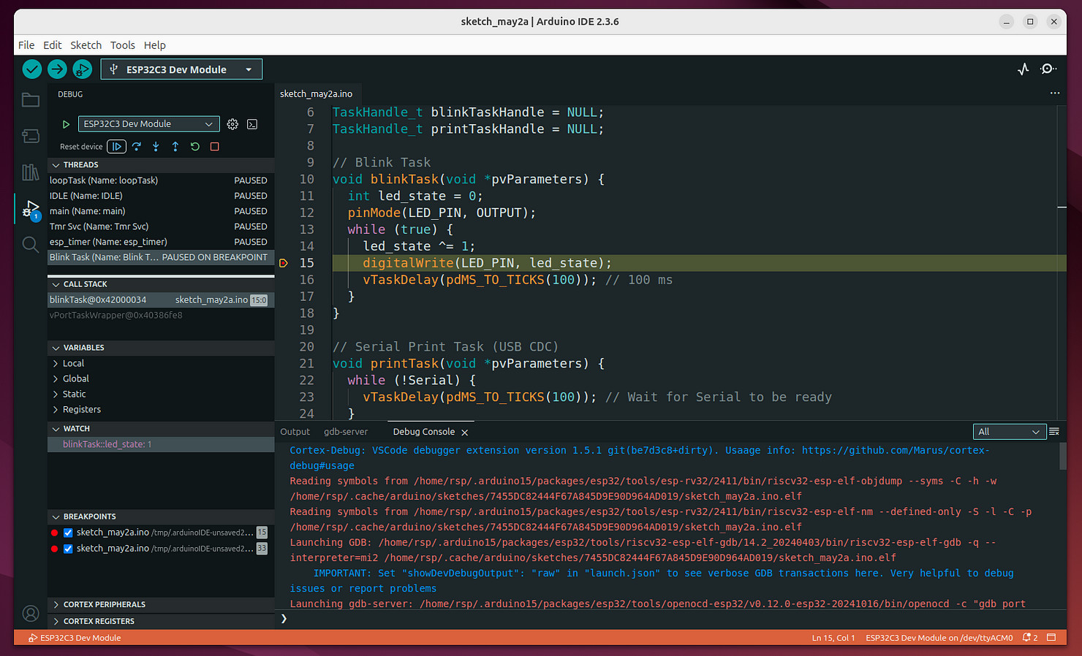Open the All filter dropdown in console
Viewport: 1082px width, 656px height.
click(1010, 432)
